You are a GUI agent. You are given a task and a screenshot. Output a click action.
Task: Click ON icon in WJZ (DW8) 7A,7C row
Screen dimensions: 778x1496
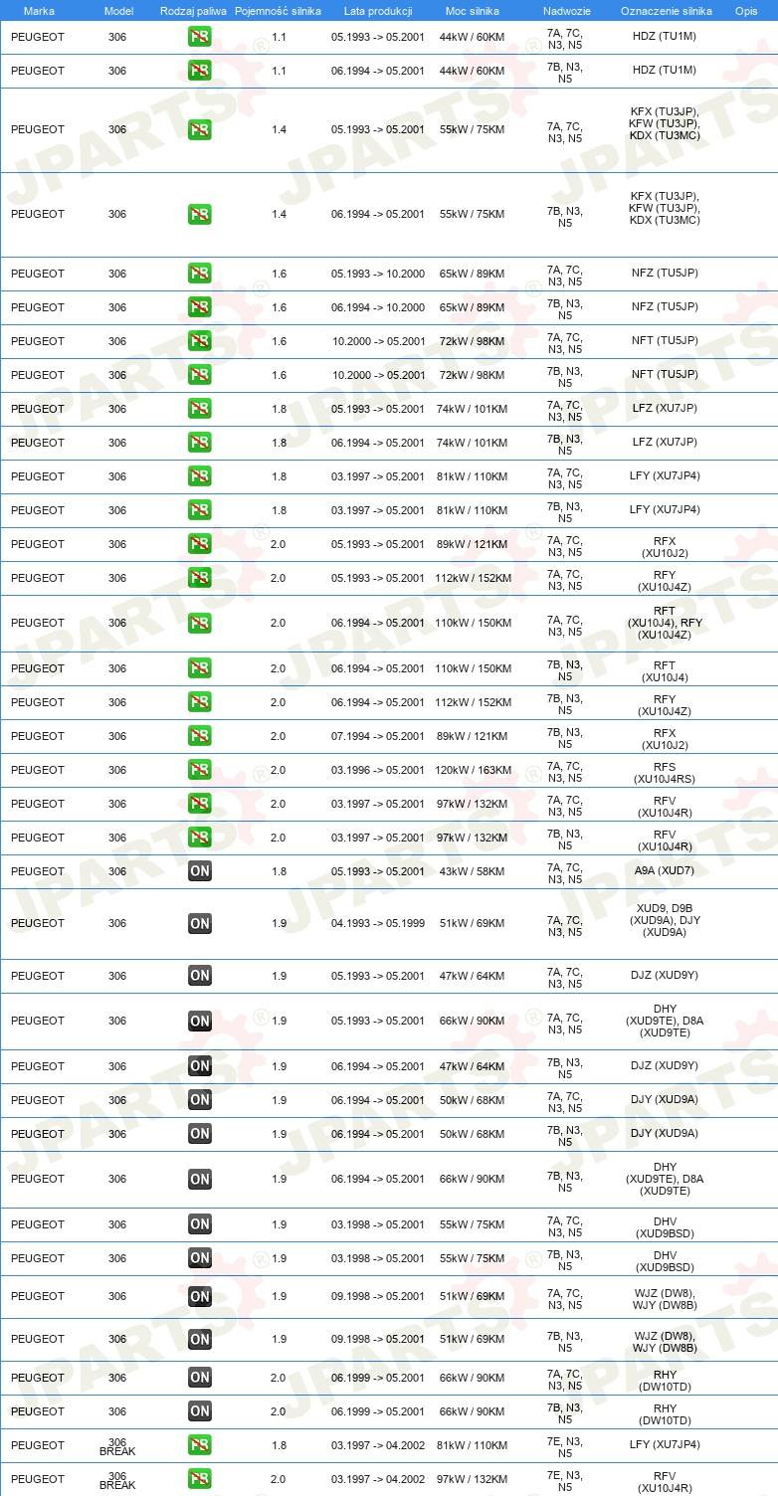point(200,1296)
